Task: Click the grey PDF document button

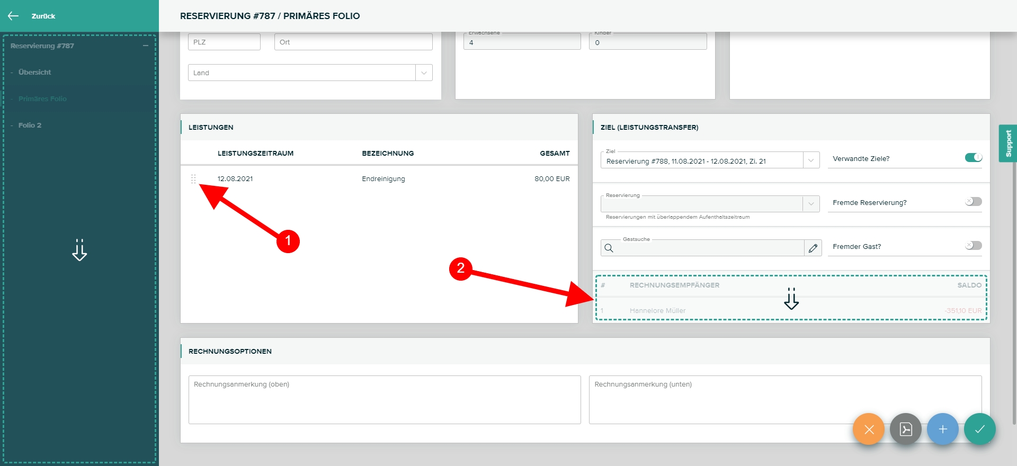Action: [905, 429]
